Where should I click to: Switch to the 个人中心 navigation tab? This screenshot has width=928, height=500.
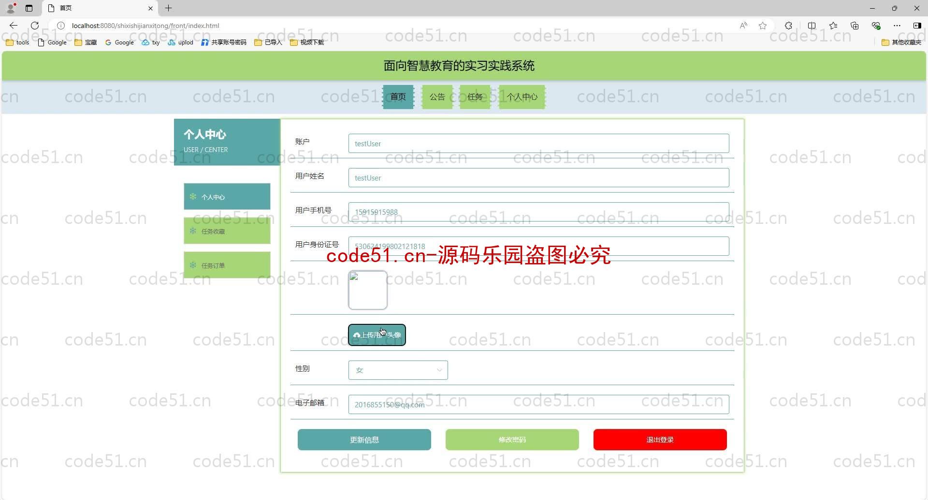coord(522,97)
